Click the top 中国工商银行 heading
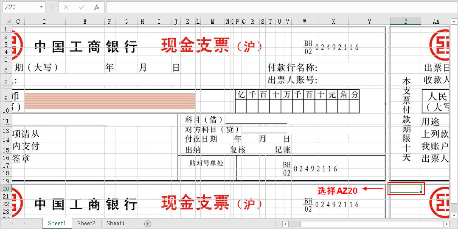Viewport: 458px width, 229px height. [x=86, y=47]
